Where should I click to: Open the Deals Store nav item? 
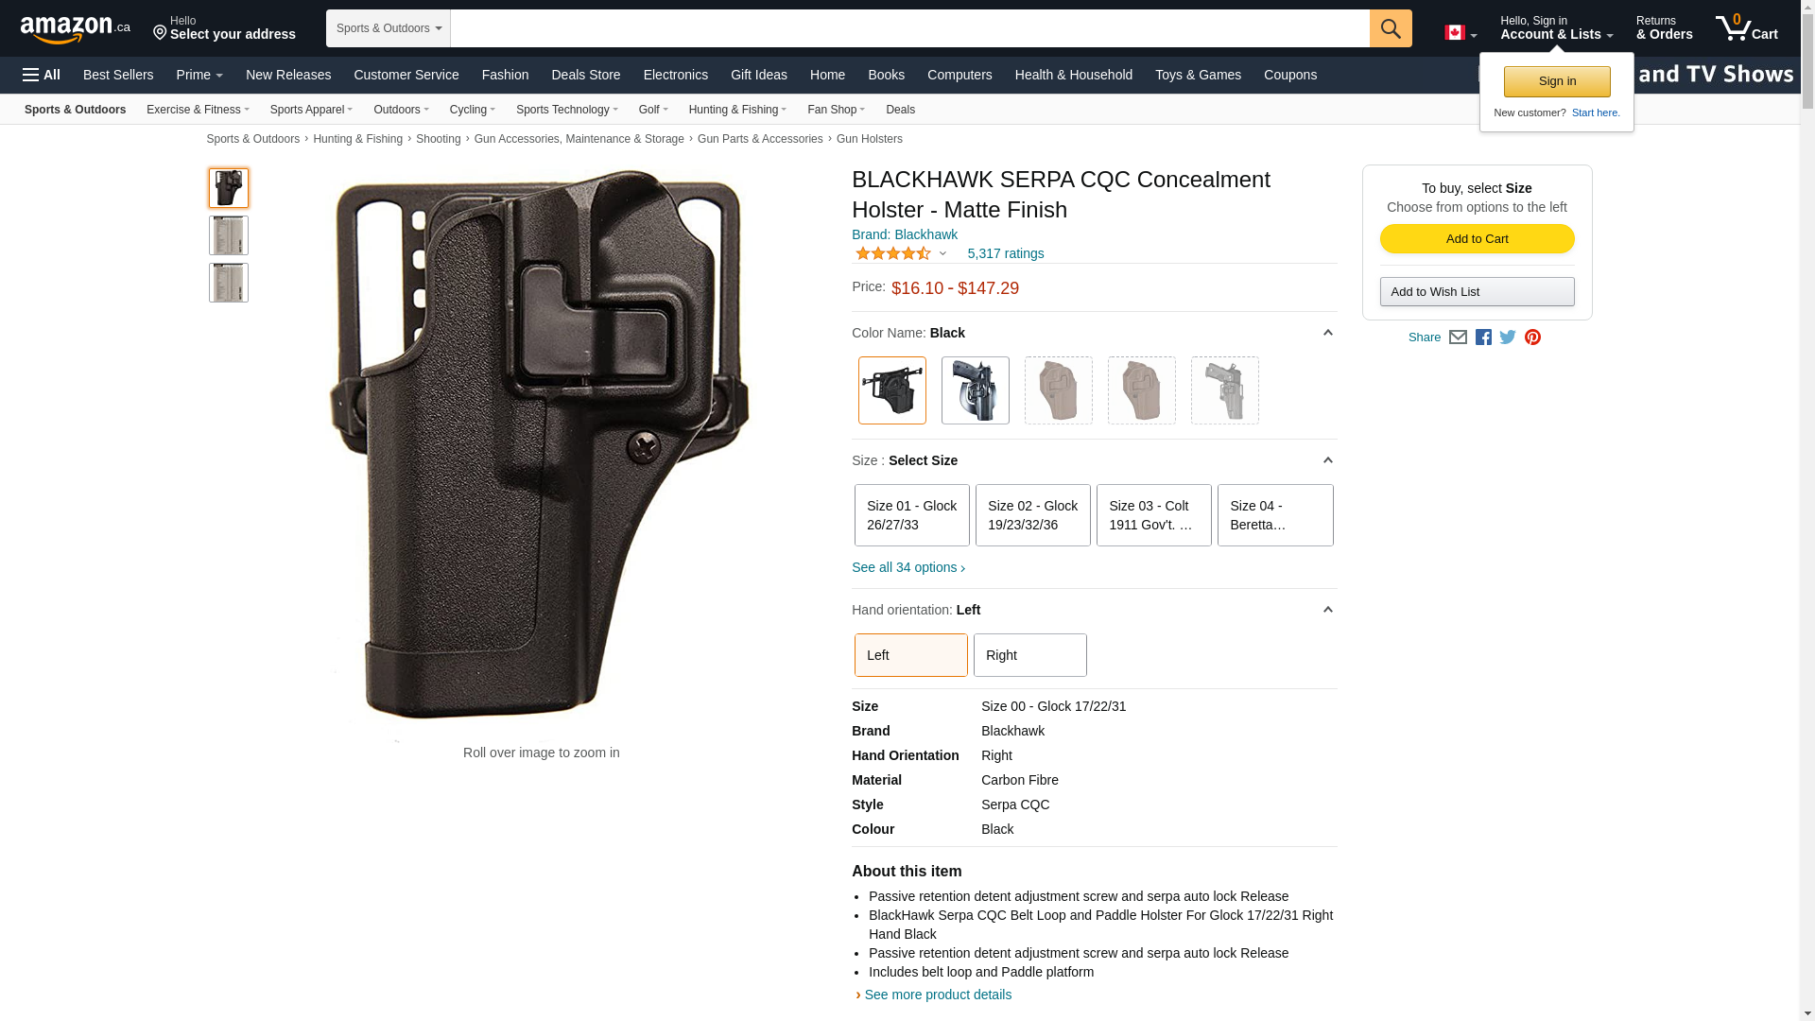tap(585, 75)
